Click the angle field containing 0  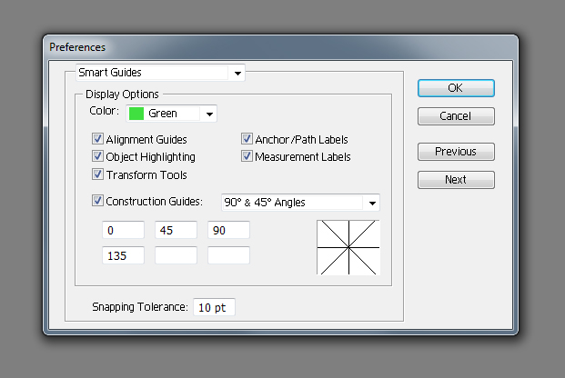pyautogui.click(x=123, y=231)
